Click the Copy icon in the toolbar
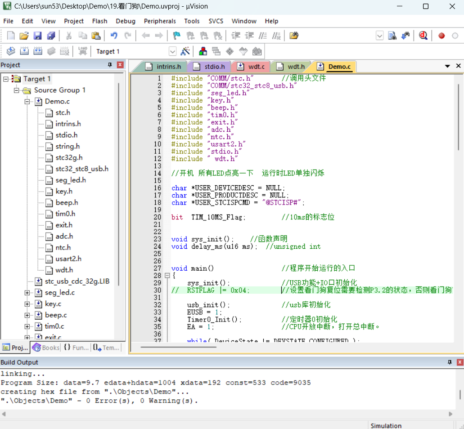464x429 pixels. coord(82,36)
